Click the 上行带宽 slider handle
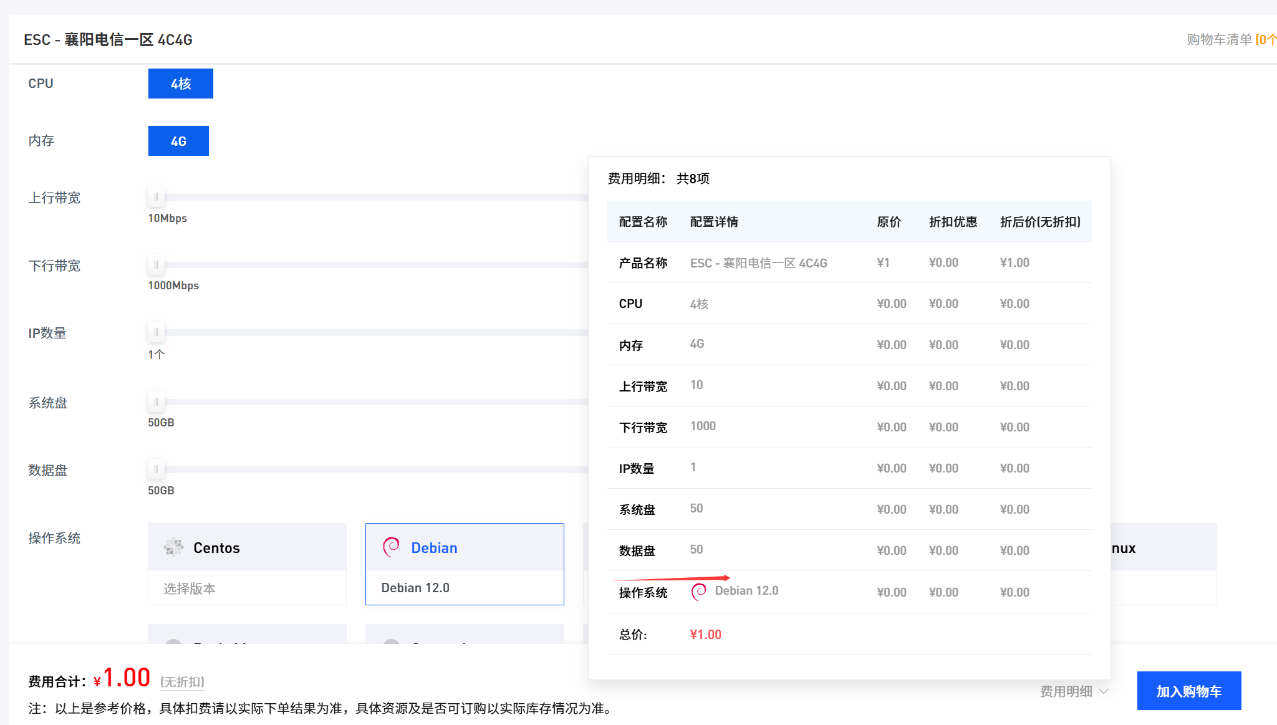 pyautogui.click(x=156, y=197)
